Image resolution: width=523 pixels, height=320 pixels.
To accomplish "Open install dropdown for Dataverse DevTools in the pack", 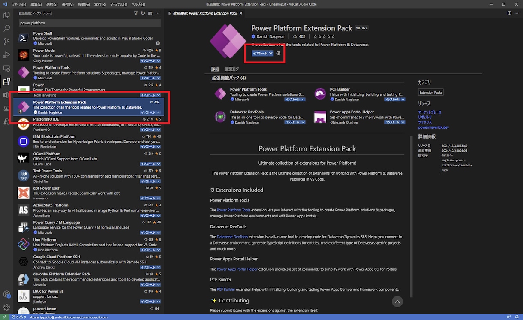I will click(303, 122).
